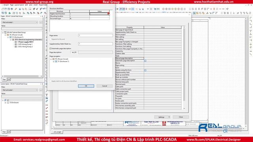Select the hyperlink chain tool
Viewport: 253px width, 142px height.
(x=47, y=101)
